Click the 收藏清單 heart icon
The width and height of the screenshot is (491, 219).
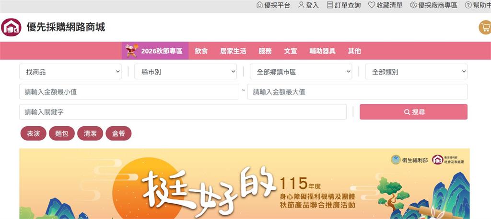[x=372, y=5]
